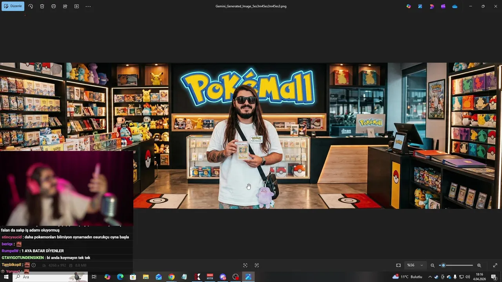The height and width of the screenshot is (282, 502).
Task: Click the microphone icon in the system tray
Action: point(455,277)
